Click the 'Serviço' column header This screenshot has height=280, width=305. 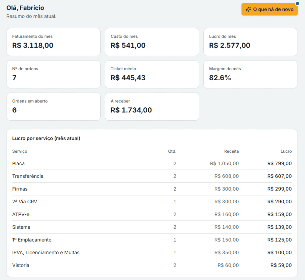pos(20,151)
